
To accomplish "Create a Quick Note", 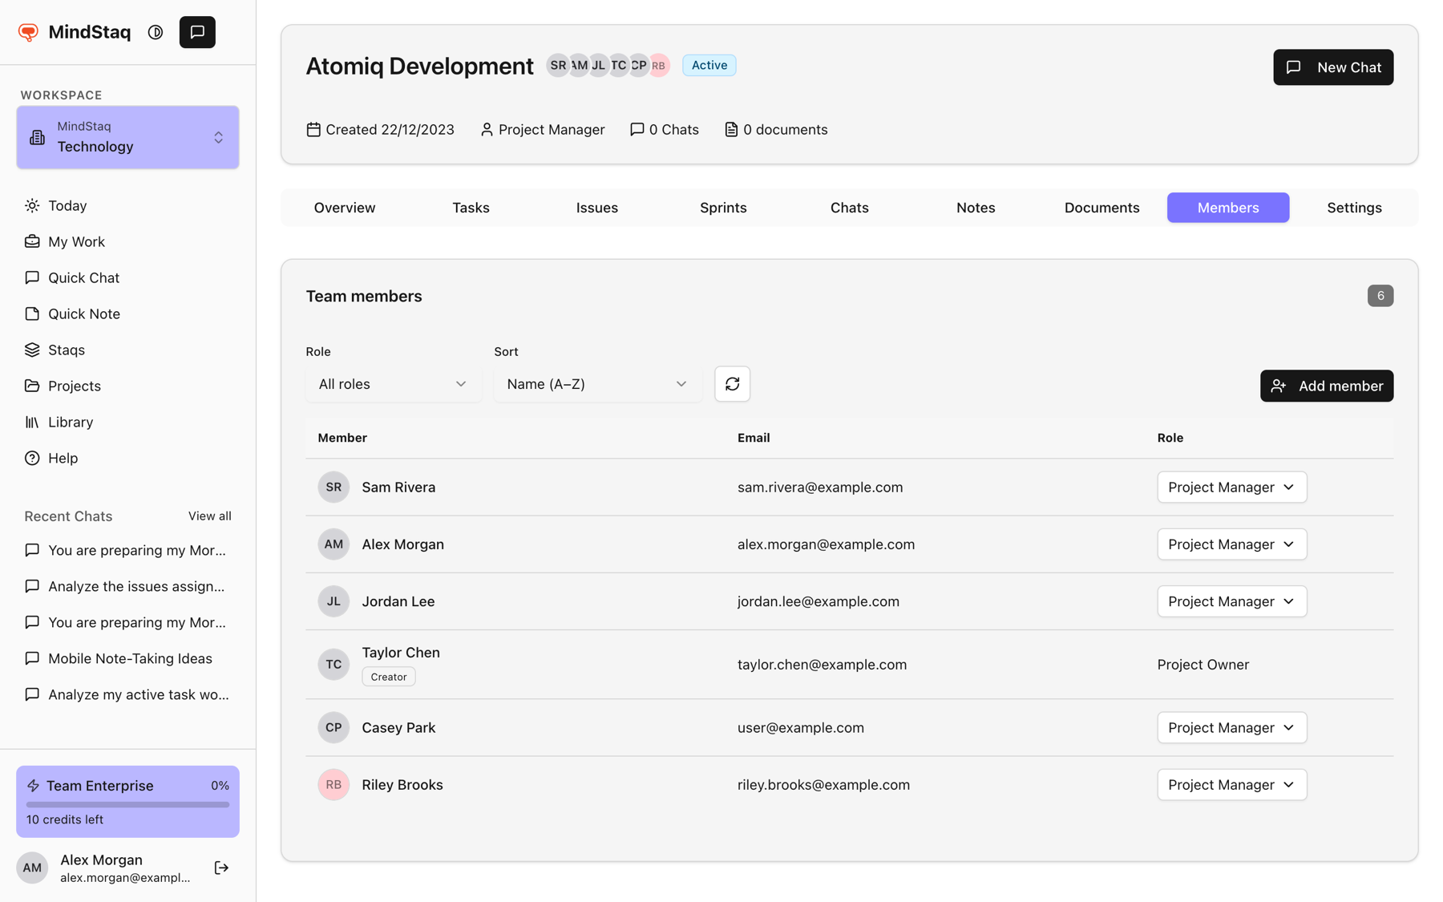I will [x=128, y=313].
